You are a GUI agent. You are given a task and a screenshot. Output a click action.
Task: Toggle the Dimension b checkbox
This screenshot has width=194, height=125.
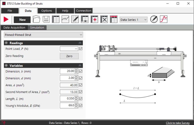pos(81,71)
